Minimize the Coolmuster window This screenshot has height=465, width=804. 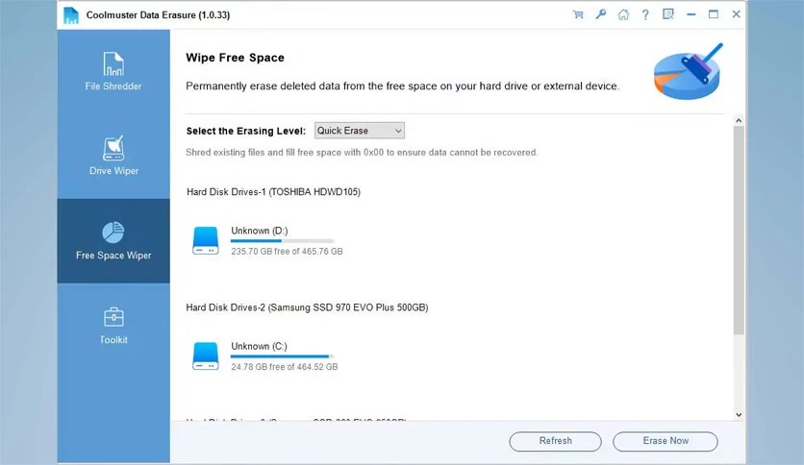691,14
